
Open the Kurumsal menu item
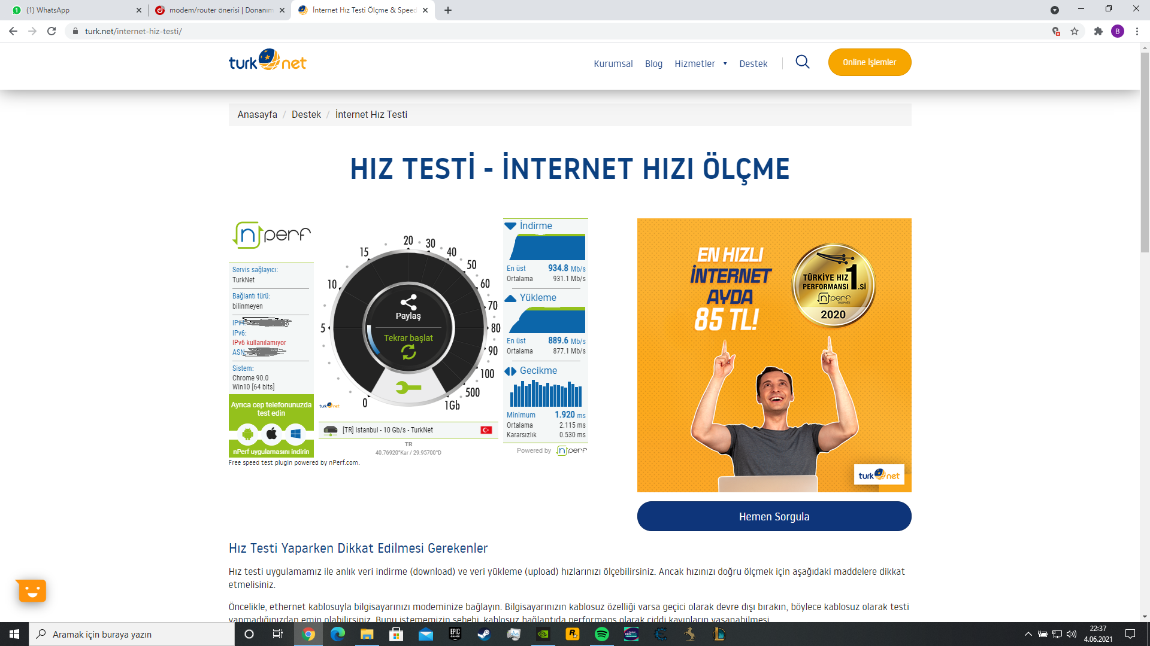coord(613,63)
